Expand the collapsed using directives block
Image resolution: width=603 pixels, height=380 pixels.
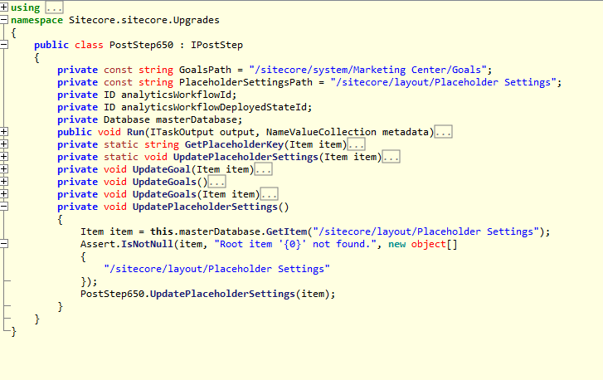(4, 7)
